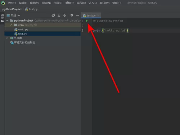The width and height of the screenshot is (180, 135).
Task: Click the print('hello world') code line
Action: tap(111, 31)
